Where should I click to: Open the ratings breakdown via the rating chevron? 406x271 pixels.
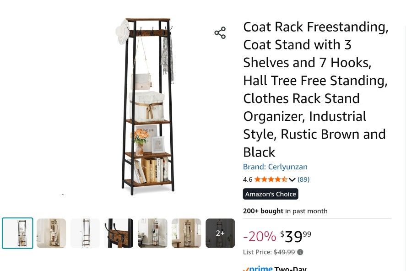293,179
